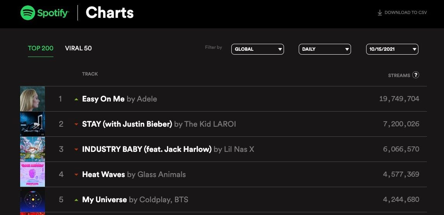Viewport: 444px width, 215px height.
Task: Click the DOWNLOAD TO CSV link
Action: 405,13
